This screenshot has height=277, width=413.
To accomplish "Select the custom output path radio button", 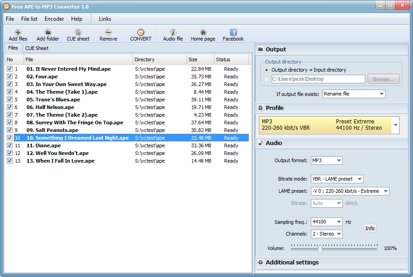I will point(266,79).
